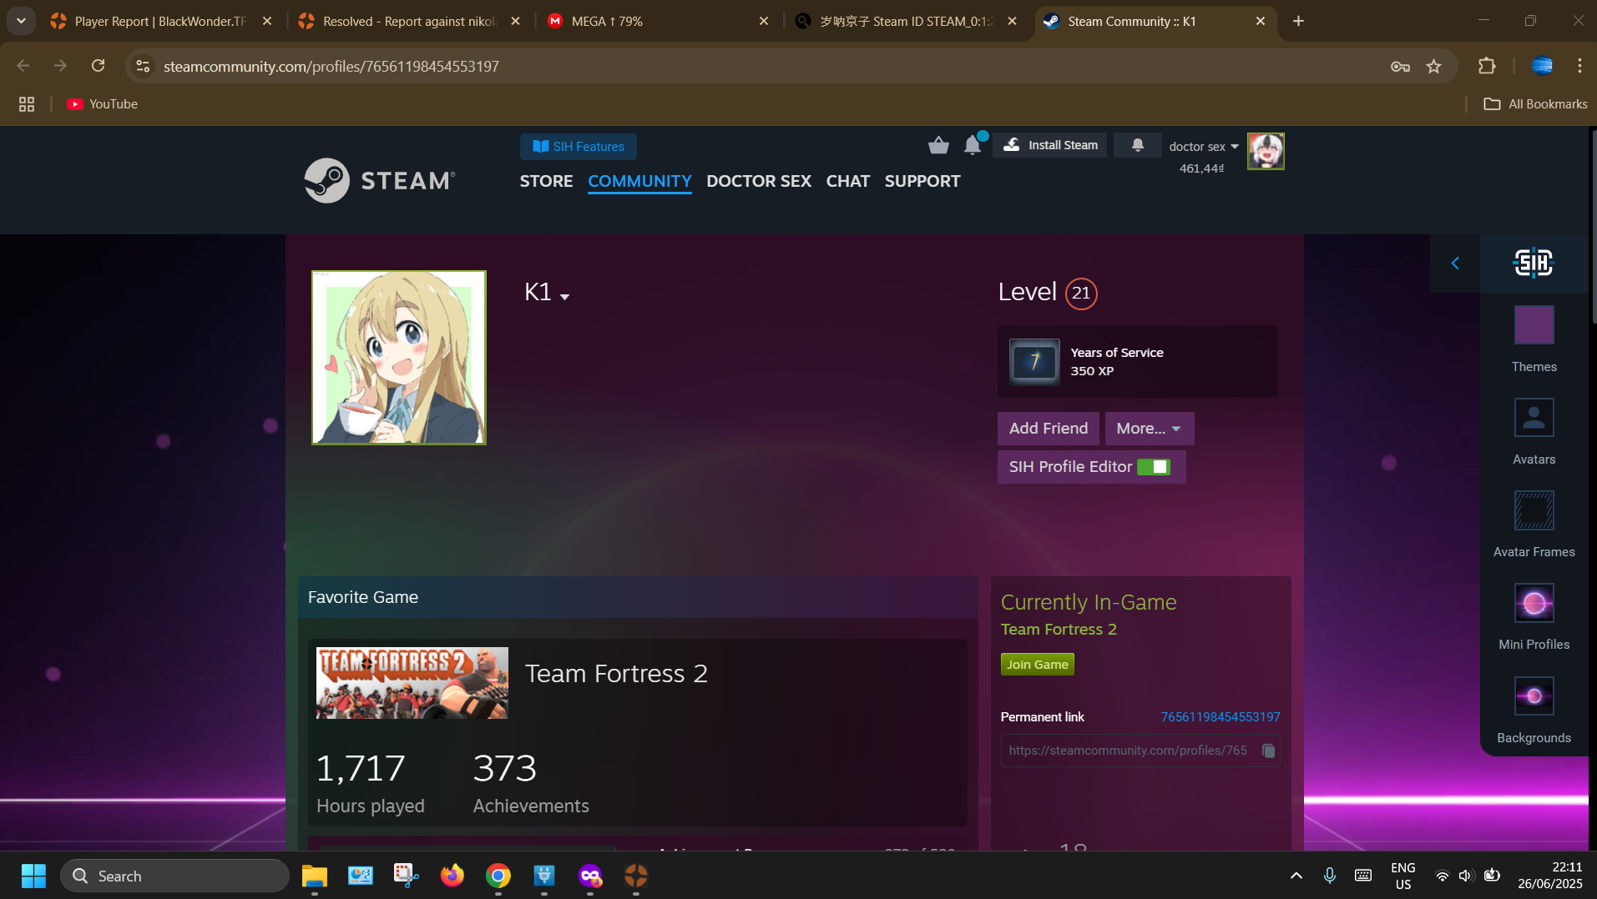The image size is (1597, 899).
Task: Click the browser address bar URL
Action: pyautogui.click(x=331, y=67)
